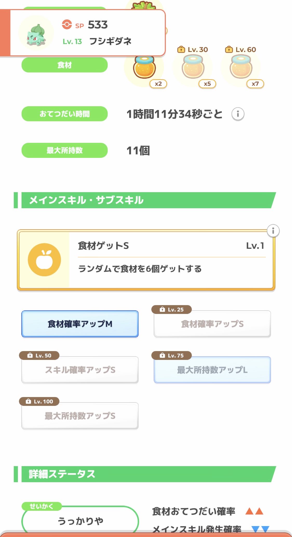Viewport: 292px width, 537px height.
Task: Tap the 詳細ステータス section header
Action: coord(145,474)
